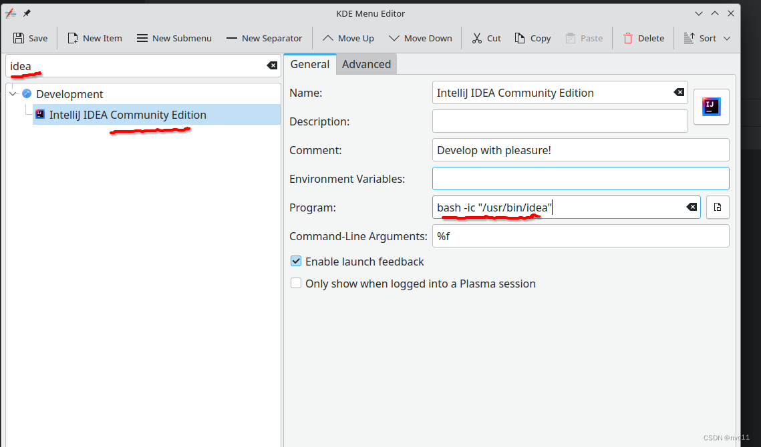Click the Description input field
This screenshot has width=761, height=447.
tap(560, 121)
